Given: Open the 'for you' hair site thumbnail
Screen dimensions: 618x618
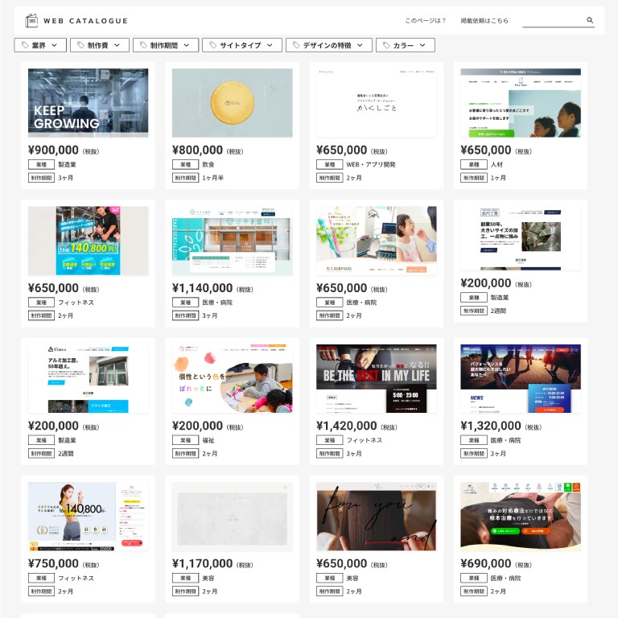Looking at the screenshot, I should pyautogui.click(x=377, y=517).
